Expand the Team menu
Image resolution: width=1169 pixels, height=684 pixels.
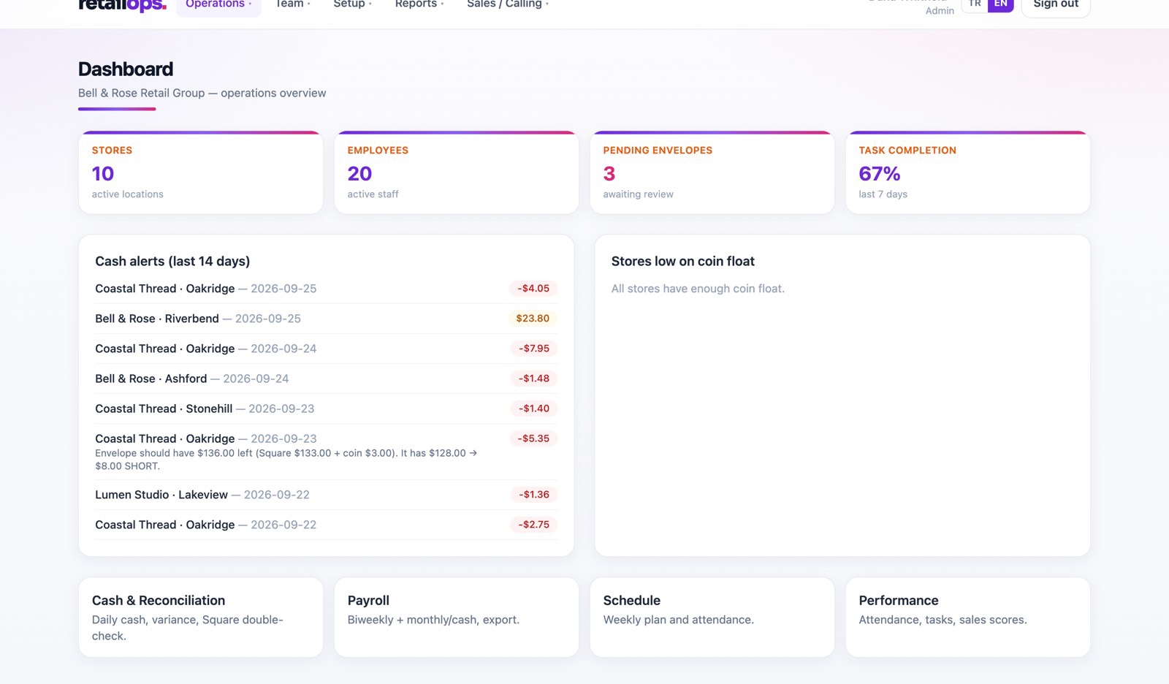pos(292,4)
